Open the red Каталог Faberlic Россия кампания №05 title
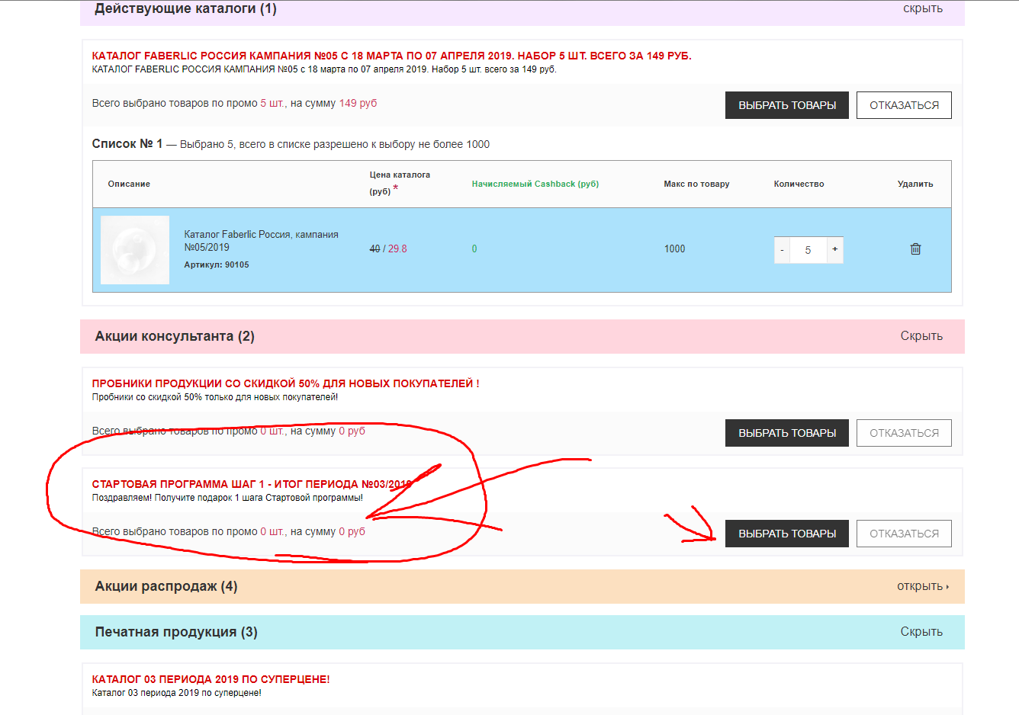This screenshot has height=715, width=1019. (x=391, y=56)
